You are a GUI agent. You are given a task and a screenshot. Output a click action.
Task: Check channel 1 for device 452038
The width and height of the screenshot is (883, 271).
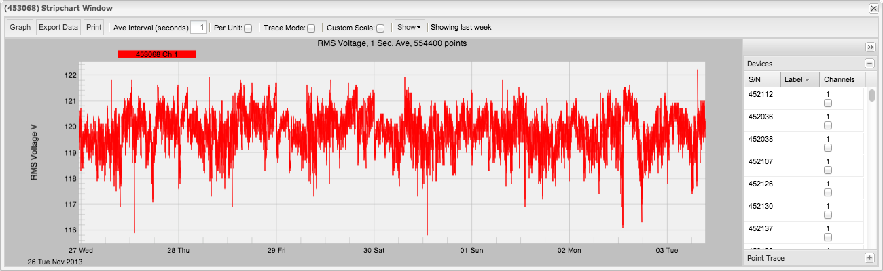click(828, 148)
